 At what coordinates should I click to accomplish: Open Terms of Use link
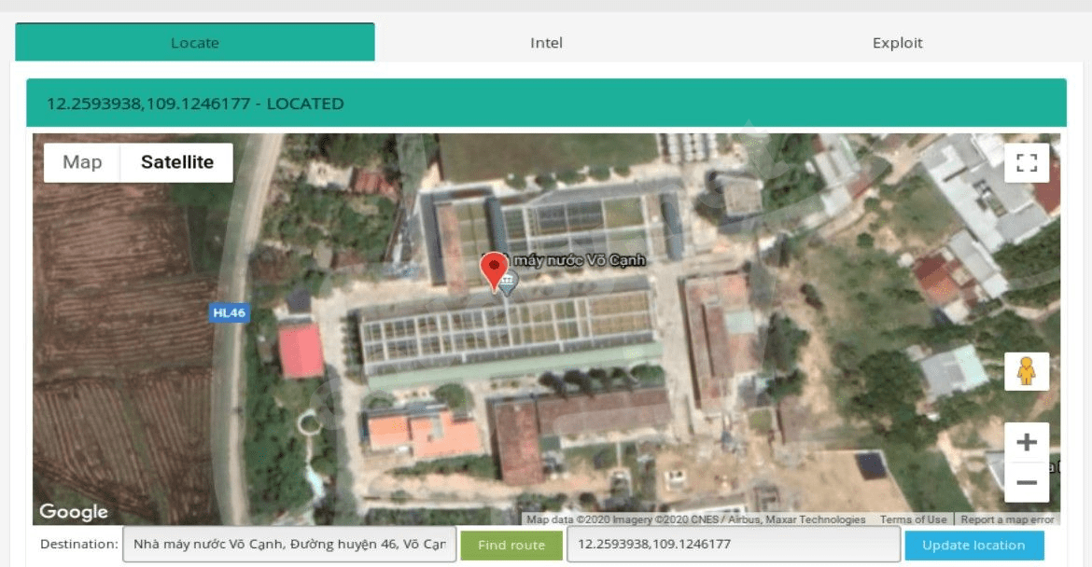[913, 519]
